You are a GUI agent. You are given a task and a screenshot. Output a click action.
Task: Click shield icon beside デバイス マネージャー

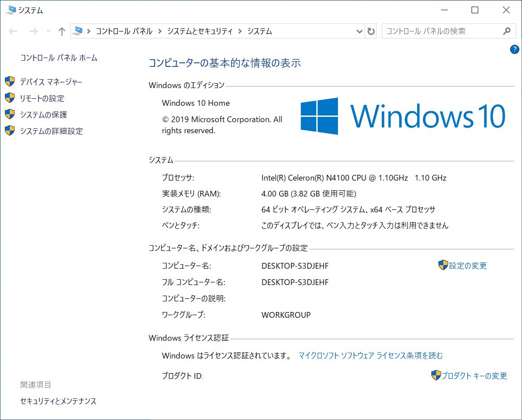(10, 81)
